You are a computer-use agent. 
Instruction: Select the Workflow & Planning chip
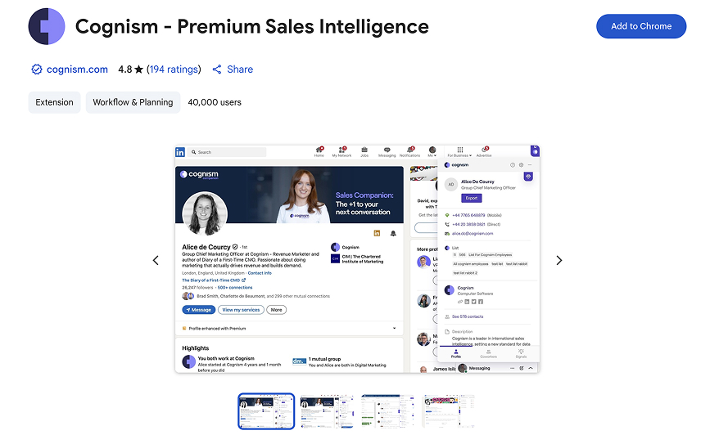pos(133,102)
